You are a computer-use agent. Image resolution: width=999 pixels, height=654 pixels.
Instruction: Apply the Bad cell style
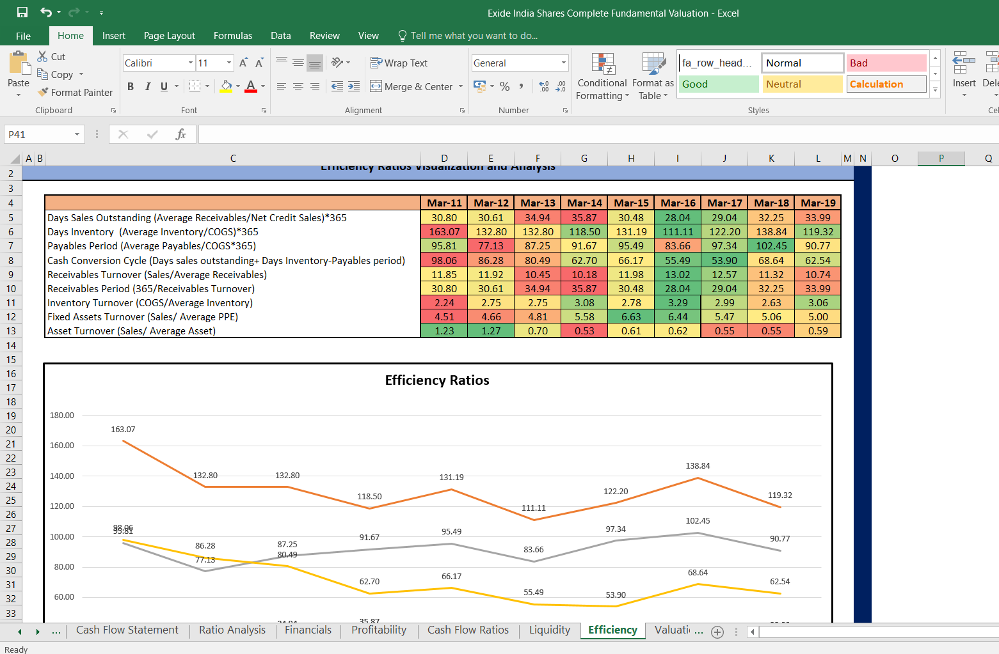[887, 63]
